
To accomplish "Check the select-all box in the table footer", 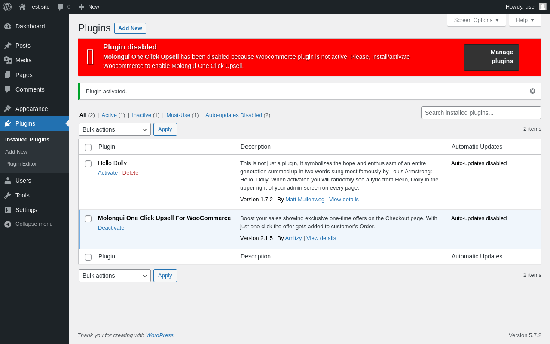I will click(88, 257).
